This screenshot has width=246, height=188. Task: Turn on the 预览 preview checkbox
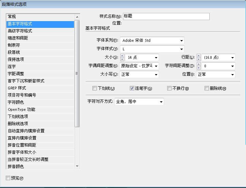coord(8,178)
